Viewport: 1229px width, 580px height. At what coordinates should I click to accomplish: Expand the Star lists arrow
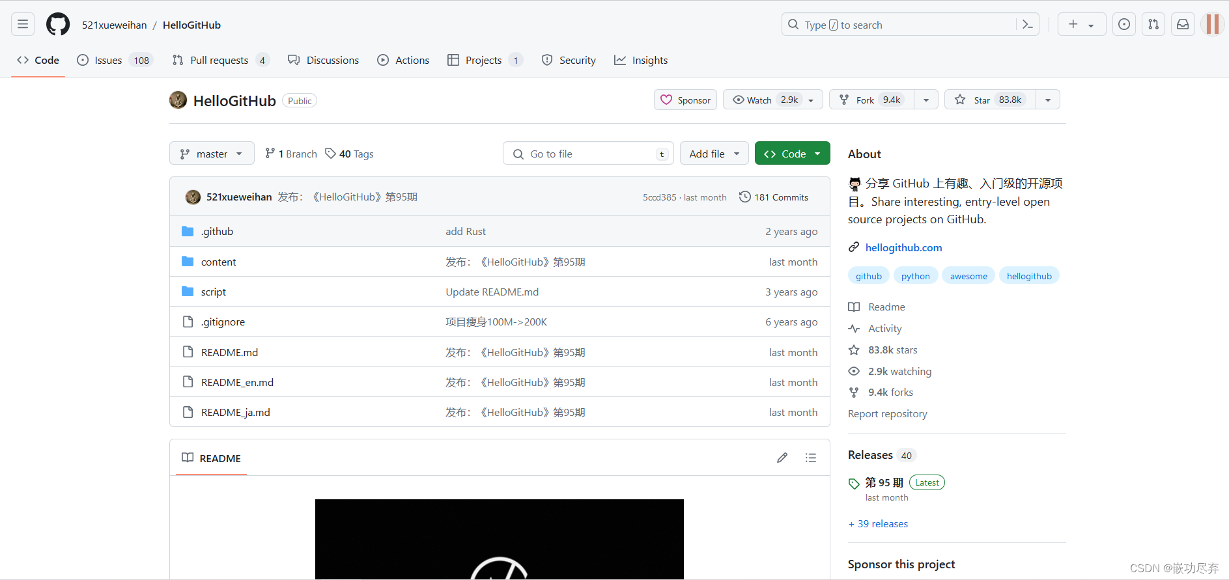[x=1048, y=100]
